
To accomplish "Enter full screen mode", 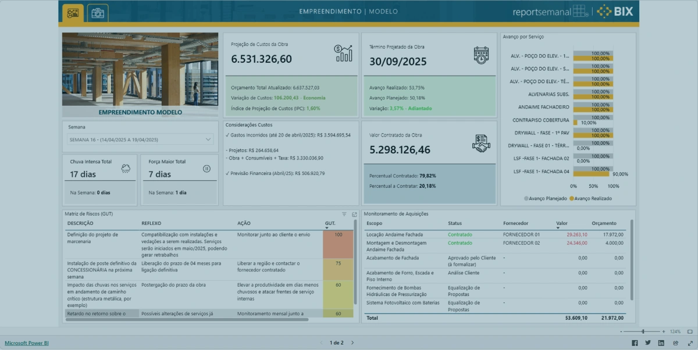I will (x=690, y=343).
